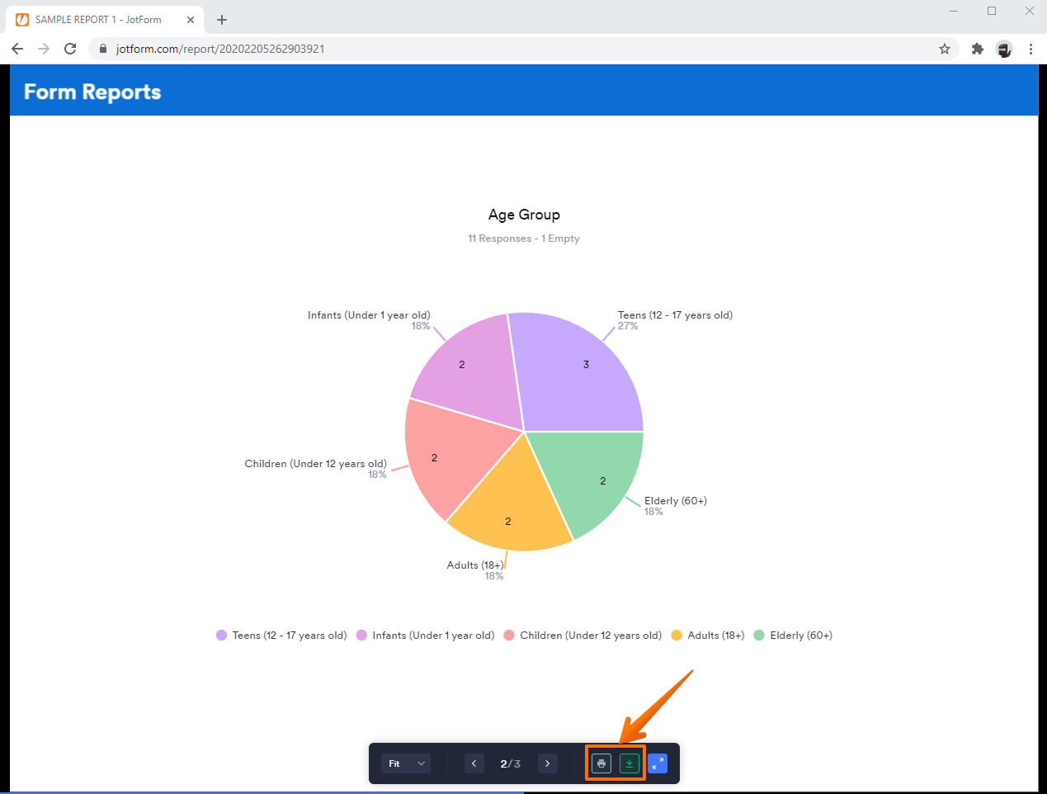The height and width of the screenshot is (794, 1047).
Task: Click the padlock site information icon
Action: tap(102, 49)
